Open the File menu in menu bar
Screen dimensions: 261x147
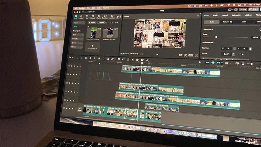(88, 7)
